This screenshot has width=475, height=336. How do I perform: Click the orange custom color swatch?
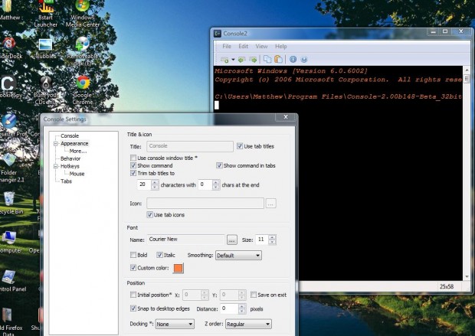[178, 268]
